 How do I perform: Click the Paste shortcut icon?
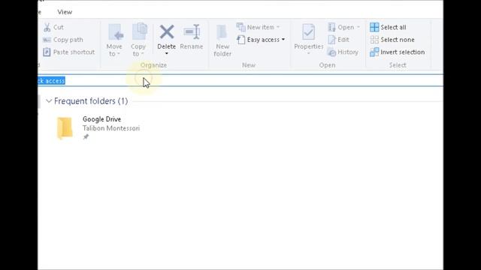[47, 52]
